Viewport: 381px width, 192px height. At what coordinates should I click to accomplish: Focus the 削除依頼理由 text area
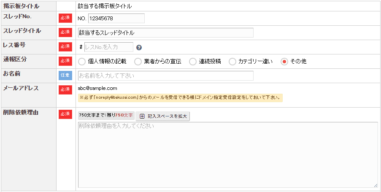pyautogui.click(x=228, y=155)
